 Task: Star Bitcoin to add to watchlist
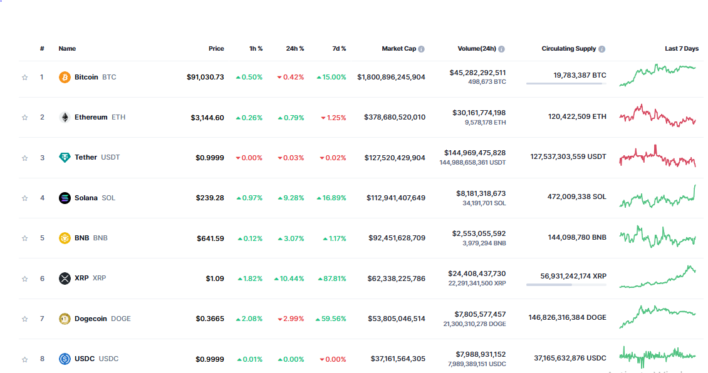tap(25, 78)
